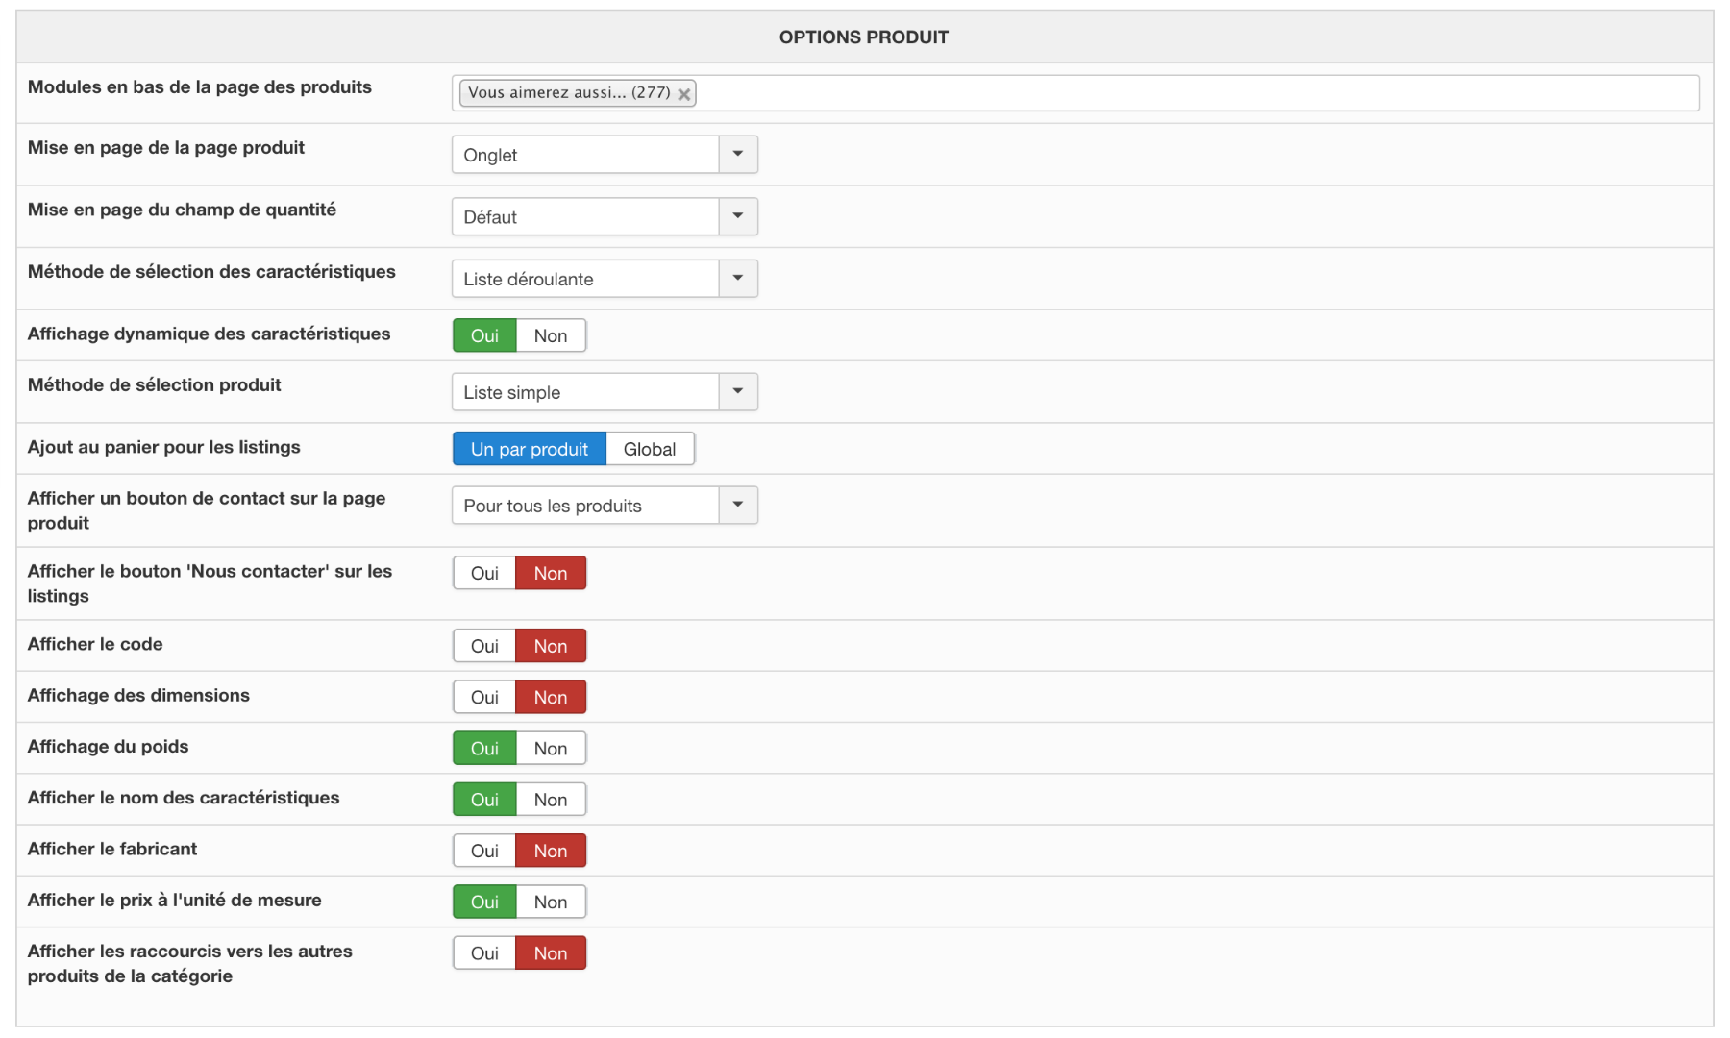Viewport: 1730px width, 1038px height.
Task: Choose 'Un par produit' cart option
Action: (x=529, y=449)
